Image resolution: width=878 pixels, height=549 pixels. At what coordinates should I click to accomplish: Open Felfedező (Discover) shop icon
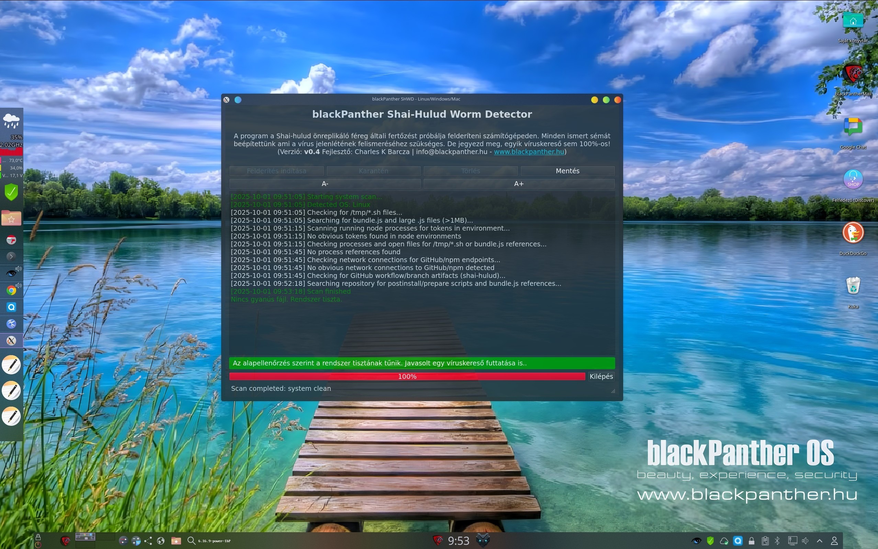pyautogui.click(x=853, y=179)
